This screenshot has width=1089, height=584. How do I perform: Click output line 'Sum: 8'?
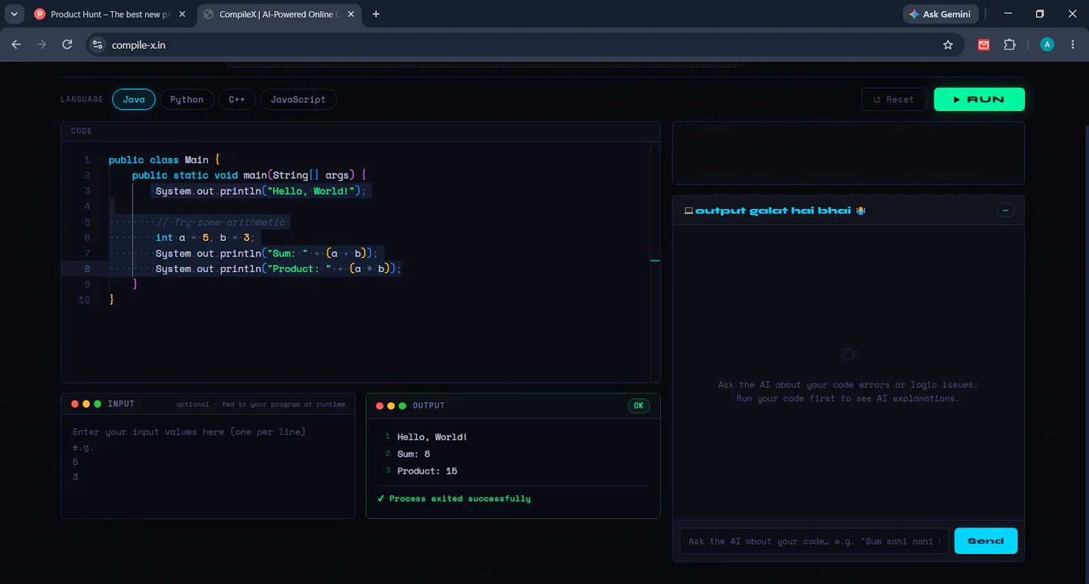pyautogui.click(x=414, y=454)
